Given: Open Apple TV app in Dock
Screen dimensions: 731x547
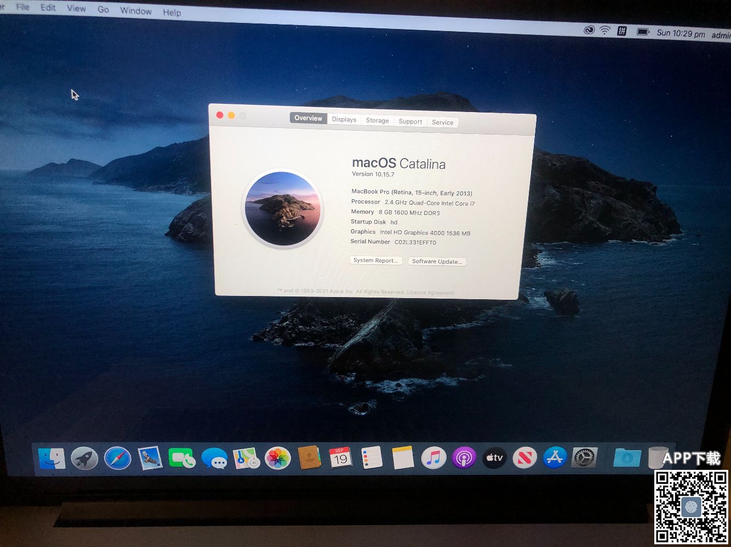Looking at the screenshot, I should (494, 458).
